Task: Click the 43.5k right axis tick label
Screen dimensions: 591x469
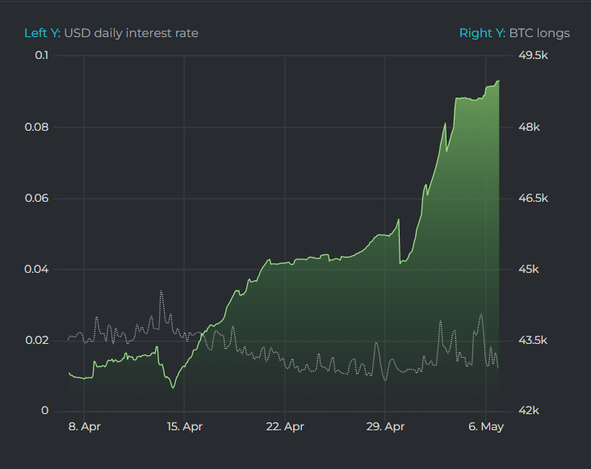Action: 534,340
